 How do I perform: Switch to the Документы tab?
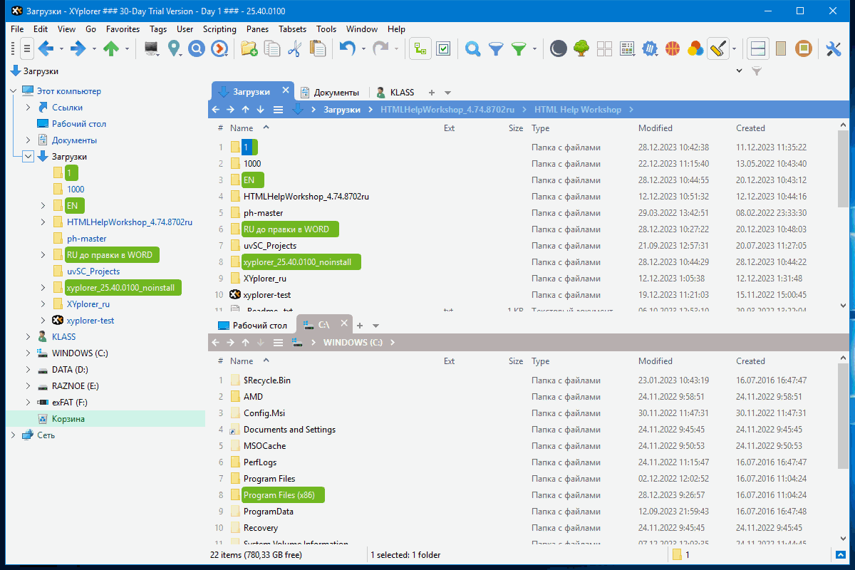pyautogui.click(x=336, y=93)
